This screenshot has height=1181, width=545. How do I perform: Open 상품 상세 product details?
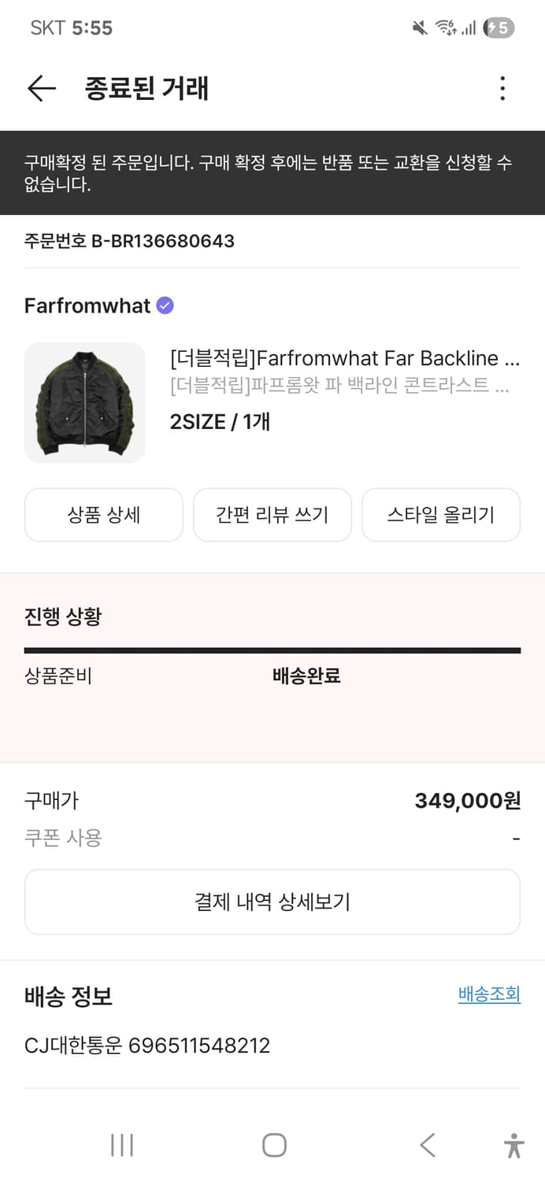(x=103, y=514)
